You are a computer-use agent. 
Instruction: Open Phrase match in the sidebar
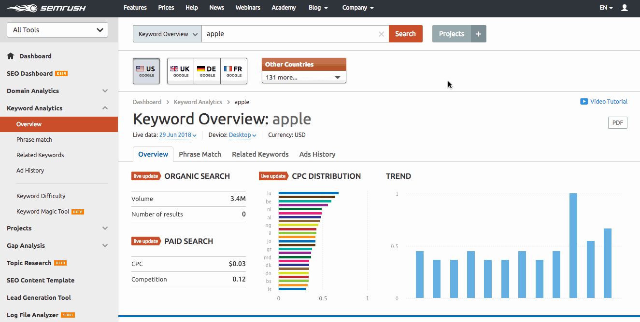tap(34, 140)
